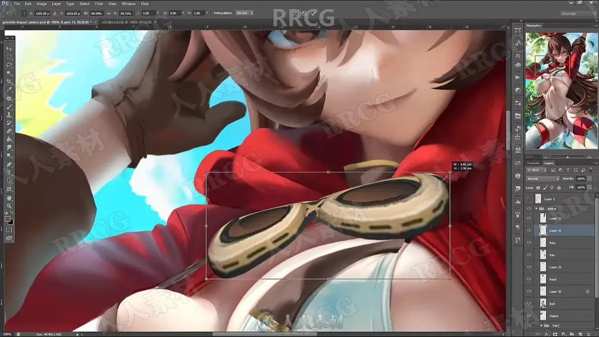599x337 pixels.
Task: Hide the hair layer
Action: pos(529,255)
